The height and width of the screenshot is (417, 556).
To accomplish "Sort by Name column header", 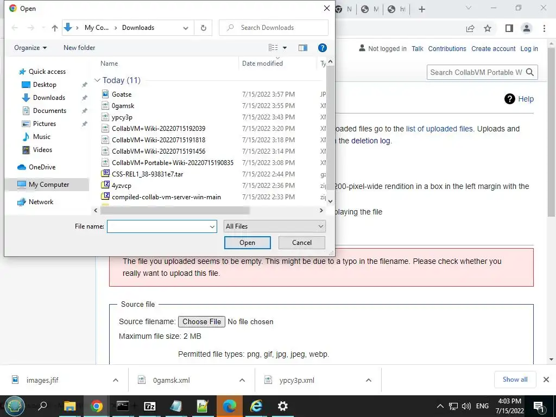I will coord(109,64).
